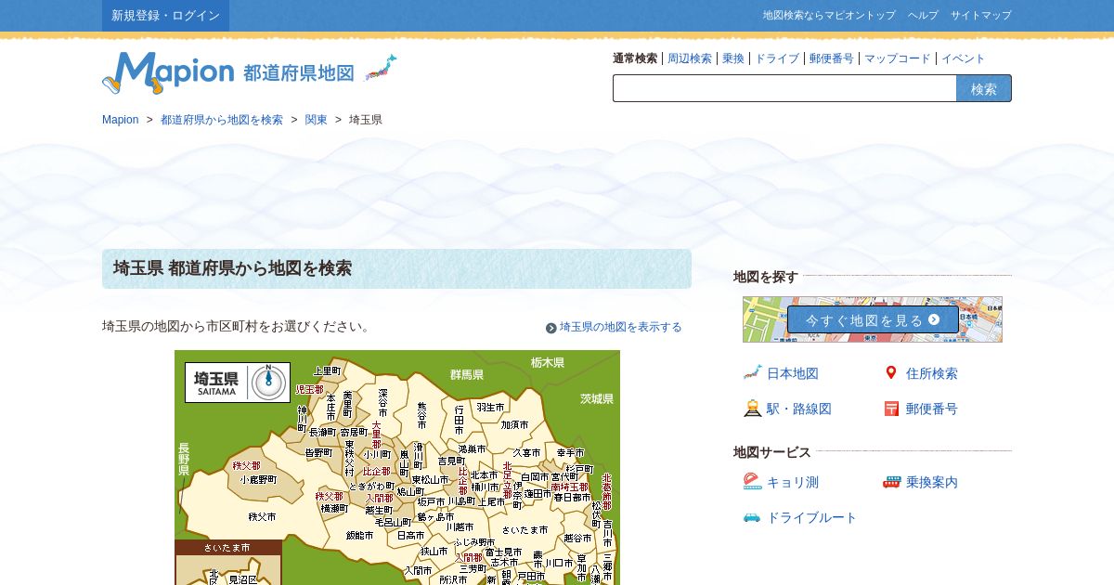Click 関東 breadcrumb link
This screenshot has height=585, width=1114.
317,120
